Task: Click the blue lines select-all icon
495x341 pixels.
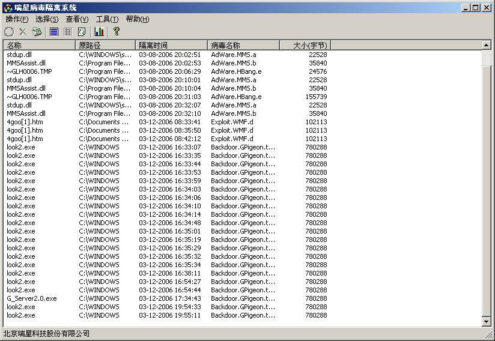Action: 54,32
